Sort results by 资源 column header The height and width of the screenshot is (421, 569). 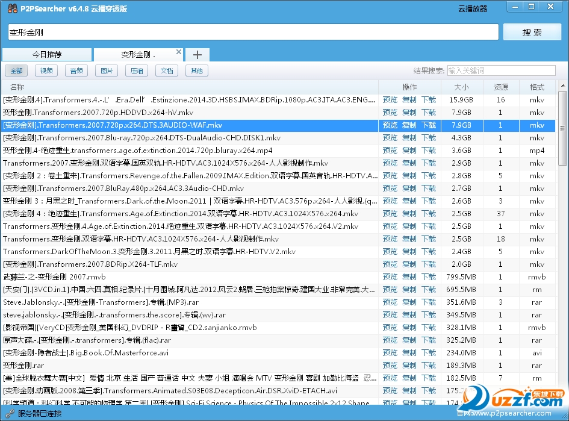[500, 87]
